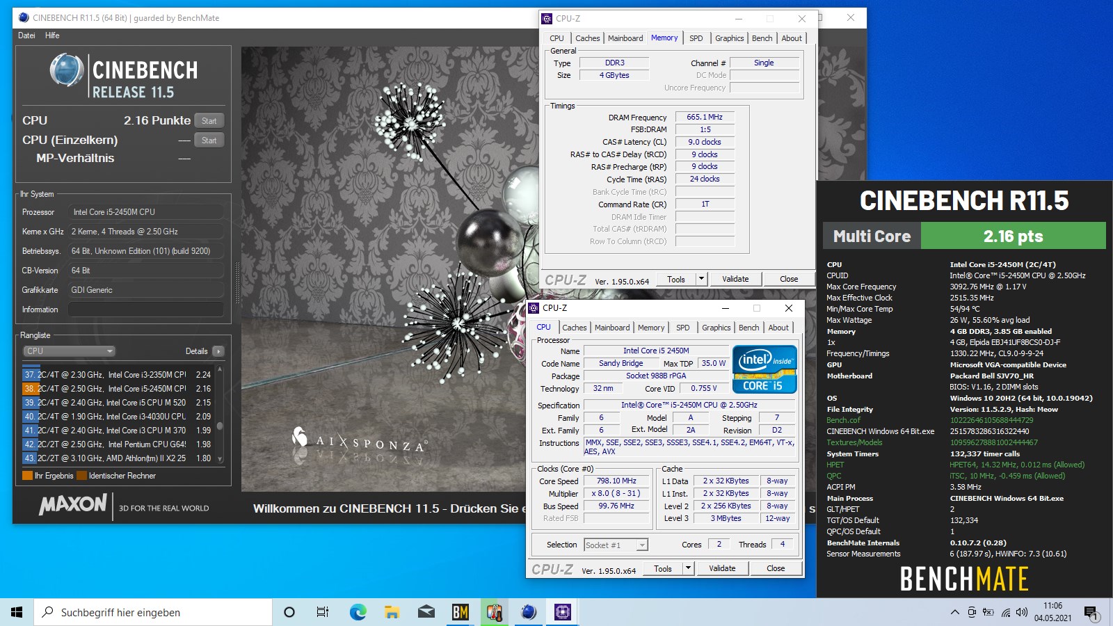This screenshot has height=626, width=1113.
Task: Switch to Caches tab in upper CPU-Z window
Action: point(587,38)
